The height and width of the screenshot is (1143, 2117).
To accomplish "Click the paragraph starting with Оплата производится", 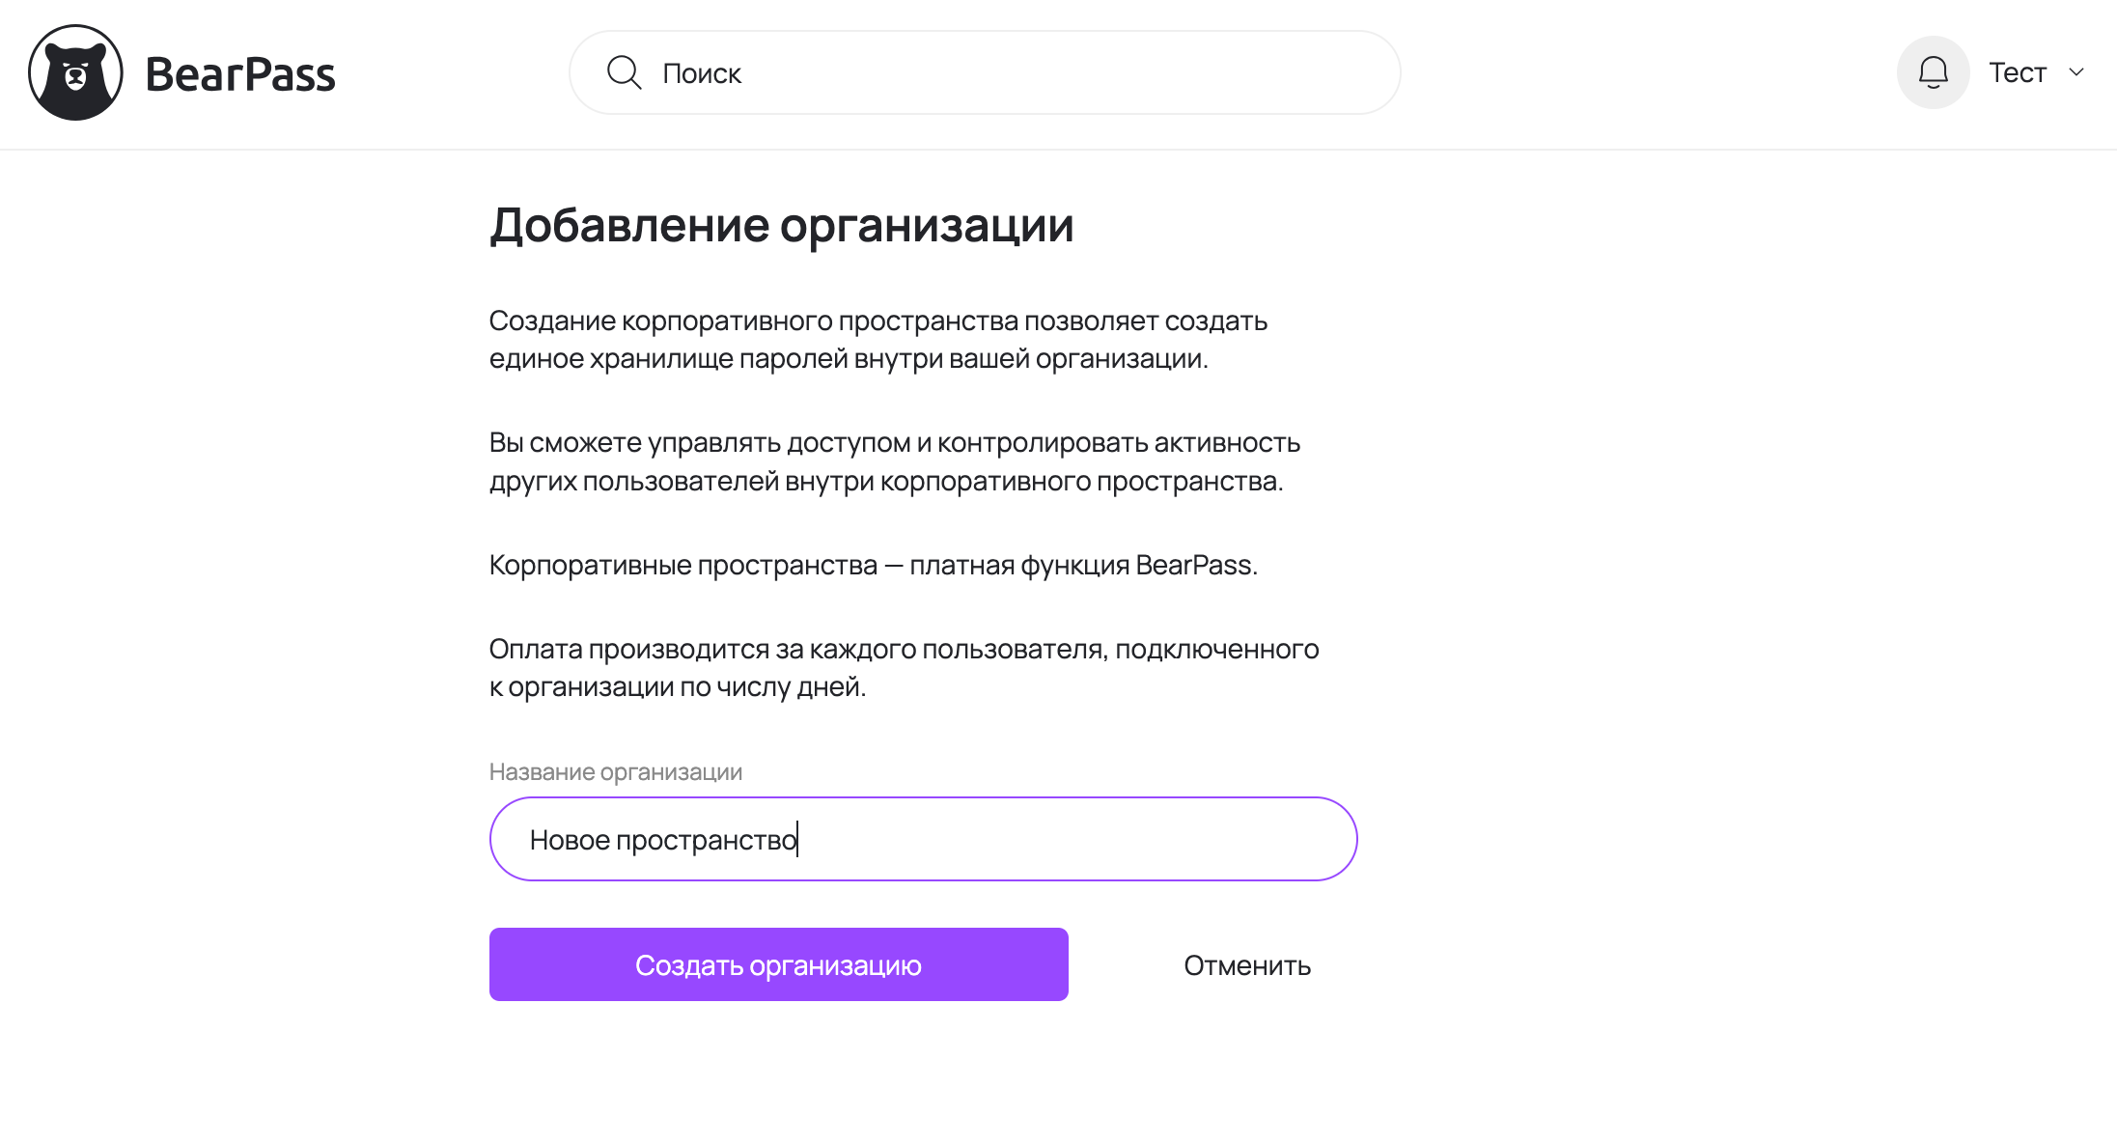I will tap(904, 667).
